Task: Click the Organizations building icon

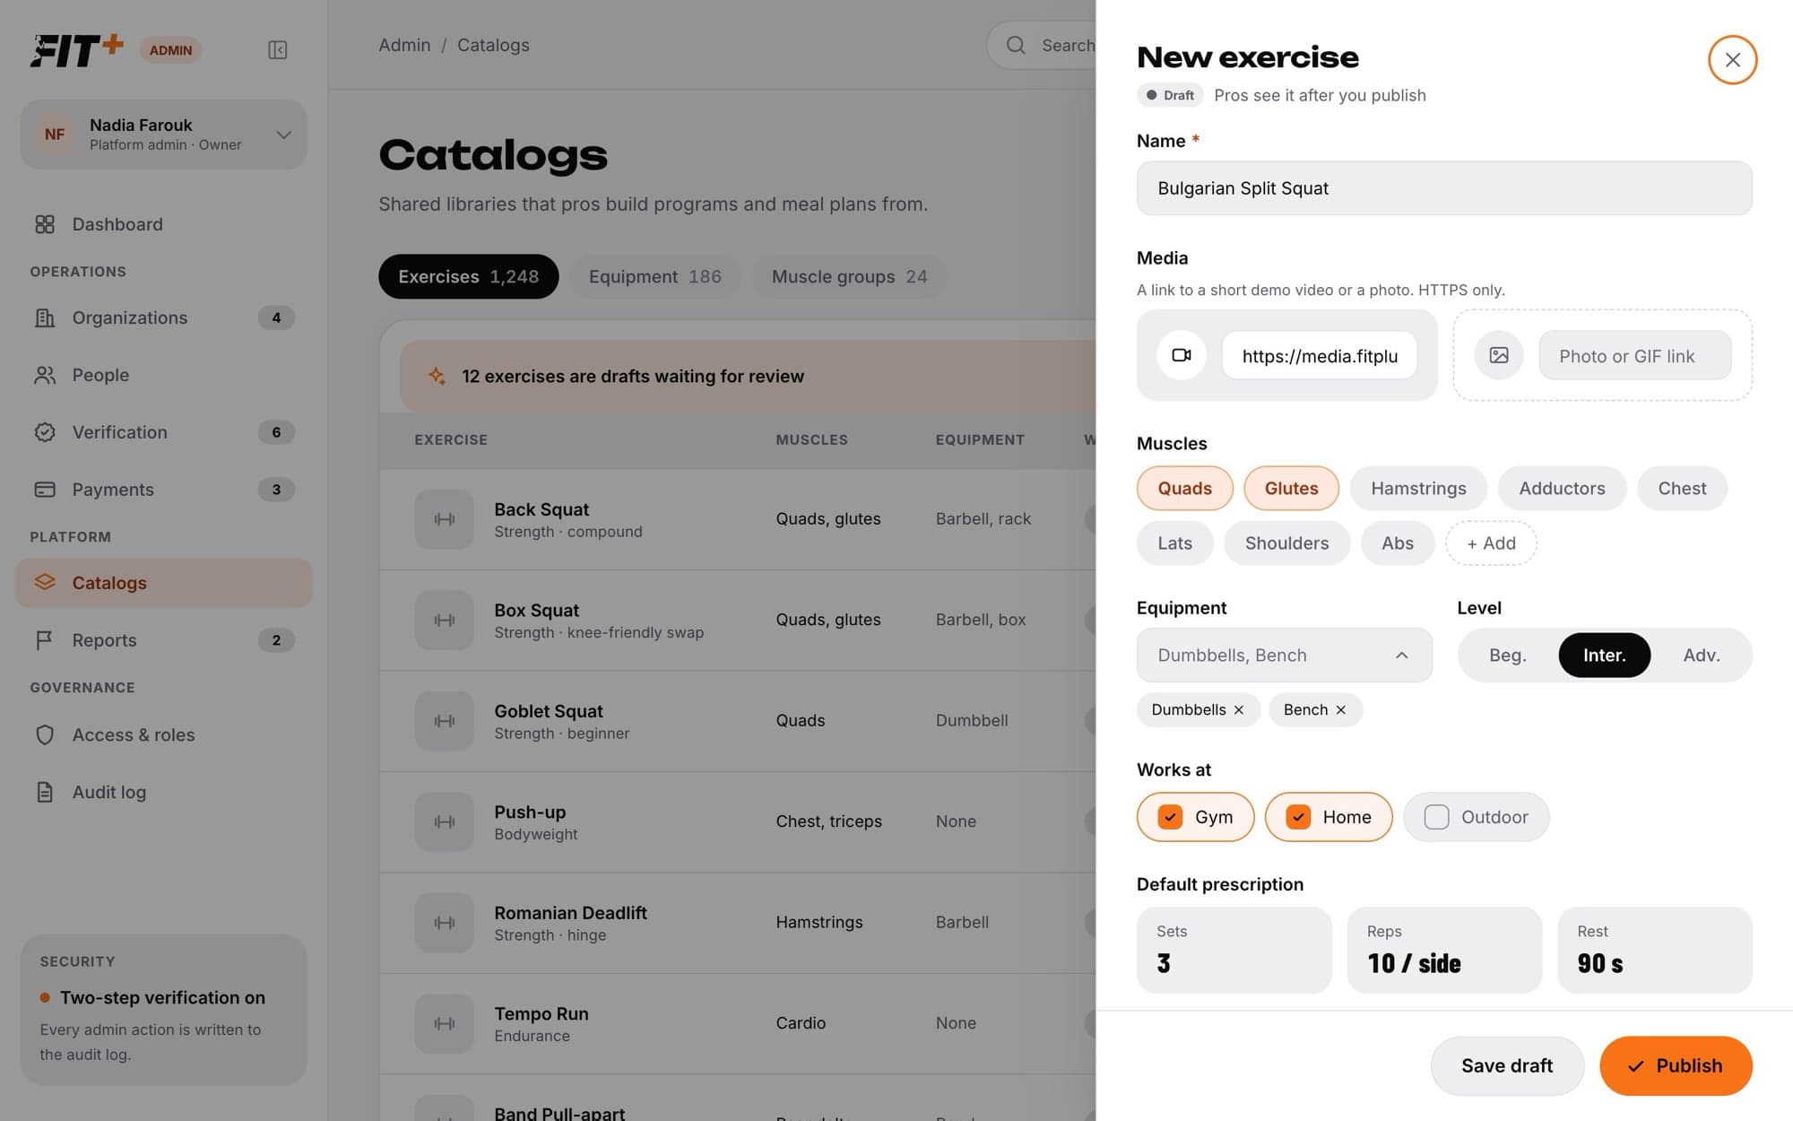Action: click(45, 317)
